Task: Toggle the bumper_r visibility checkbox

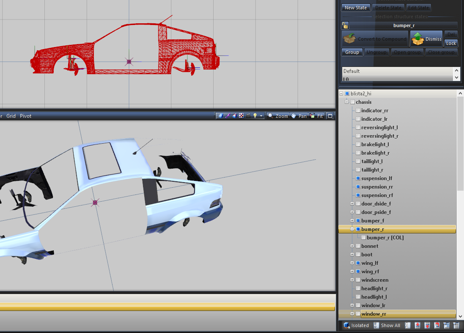Action: click(358, 229)
